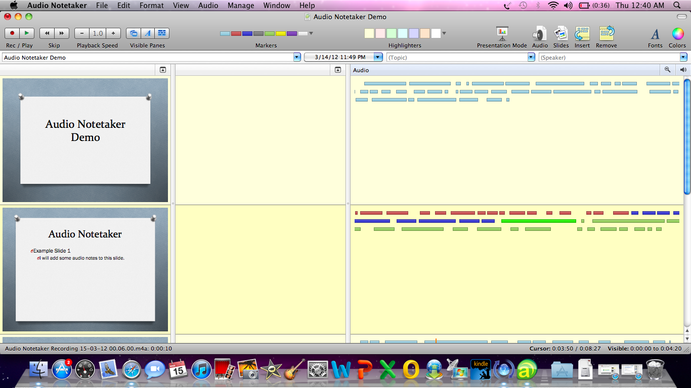Click the Wi-Fi status icon
This screenshot has width=691, height=388.
coord(553,6)
